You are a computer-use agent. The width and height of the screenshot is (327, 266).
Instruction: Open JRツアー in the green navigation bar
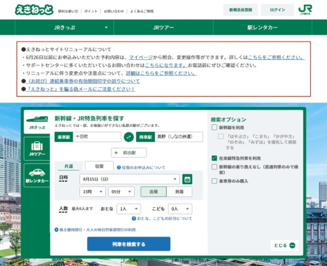[163, 27]
